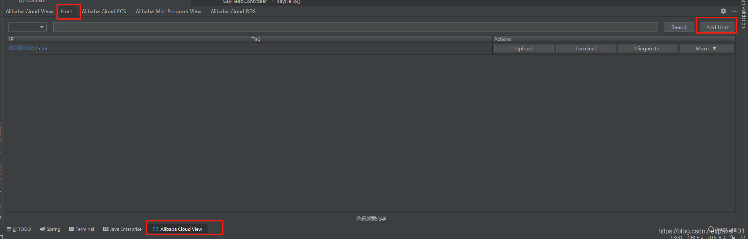748x239 pixels.
Task: Switch to Alibaba Cloud ECS tab
Action: (104, 11)
